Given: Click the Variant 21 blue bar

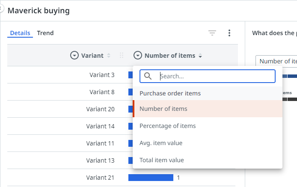Looking at the screenshot, I should pos(151,178).
